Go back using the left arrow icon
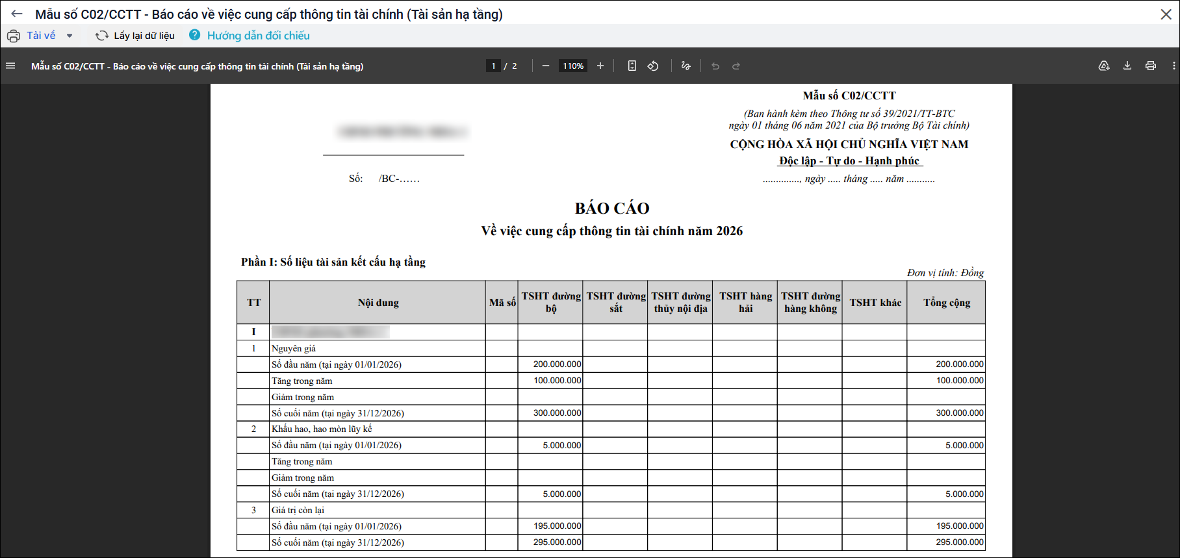The image size is (1180, 558). [17, 14]
